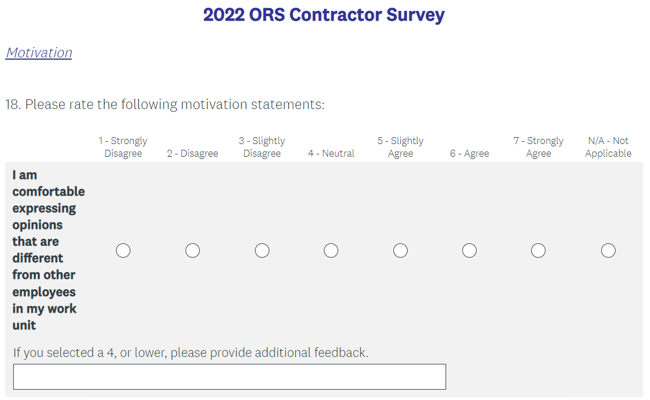
Task: Focus the additional feedback text box
Action: [x=229, y=376]
